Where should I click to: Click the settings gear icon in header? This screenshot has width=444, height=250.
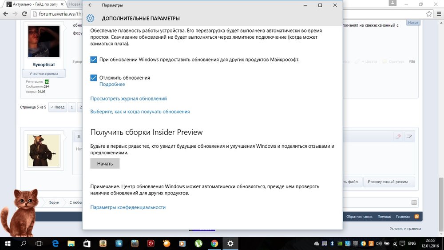pos(91,18)
